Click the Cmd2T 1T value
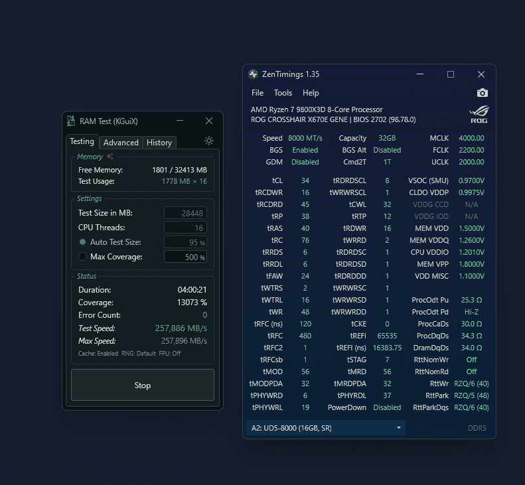The width and height of the screenshot is (525, 485). 387,162
